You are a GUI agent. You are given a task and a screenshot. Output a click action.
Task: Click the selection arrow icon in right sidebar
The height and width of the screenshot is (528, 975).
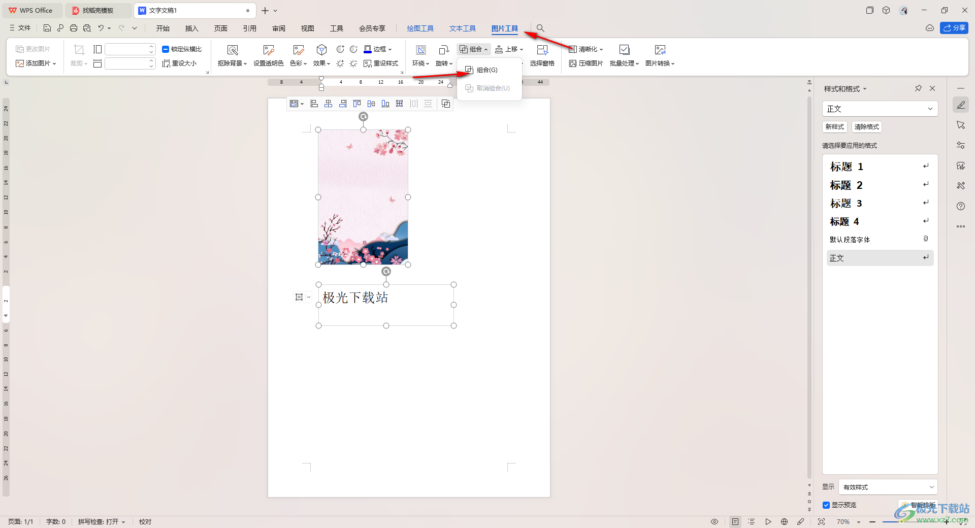pyautogui.click(x=961, y=125)
